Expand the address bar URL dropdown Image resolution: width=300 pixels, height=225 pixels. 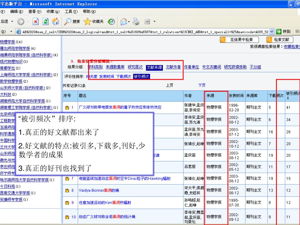coord(272,32)
